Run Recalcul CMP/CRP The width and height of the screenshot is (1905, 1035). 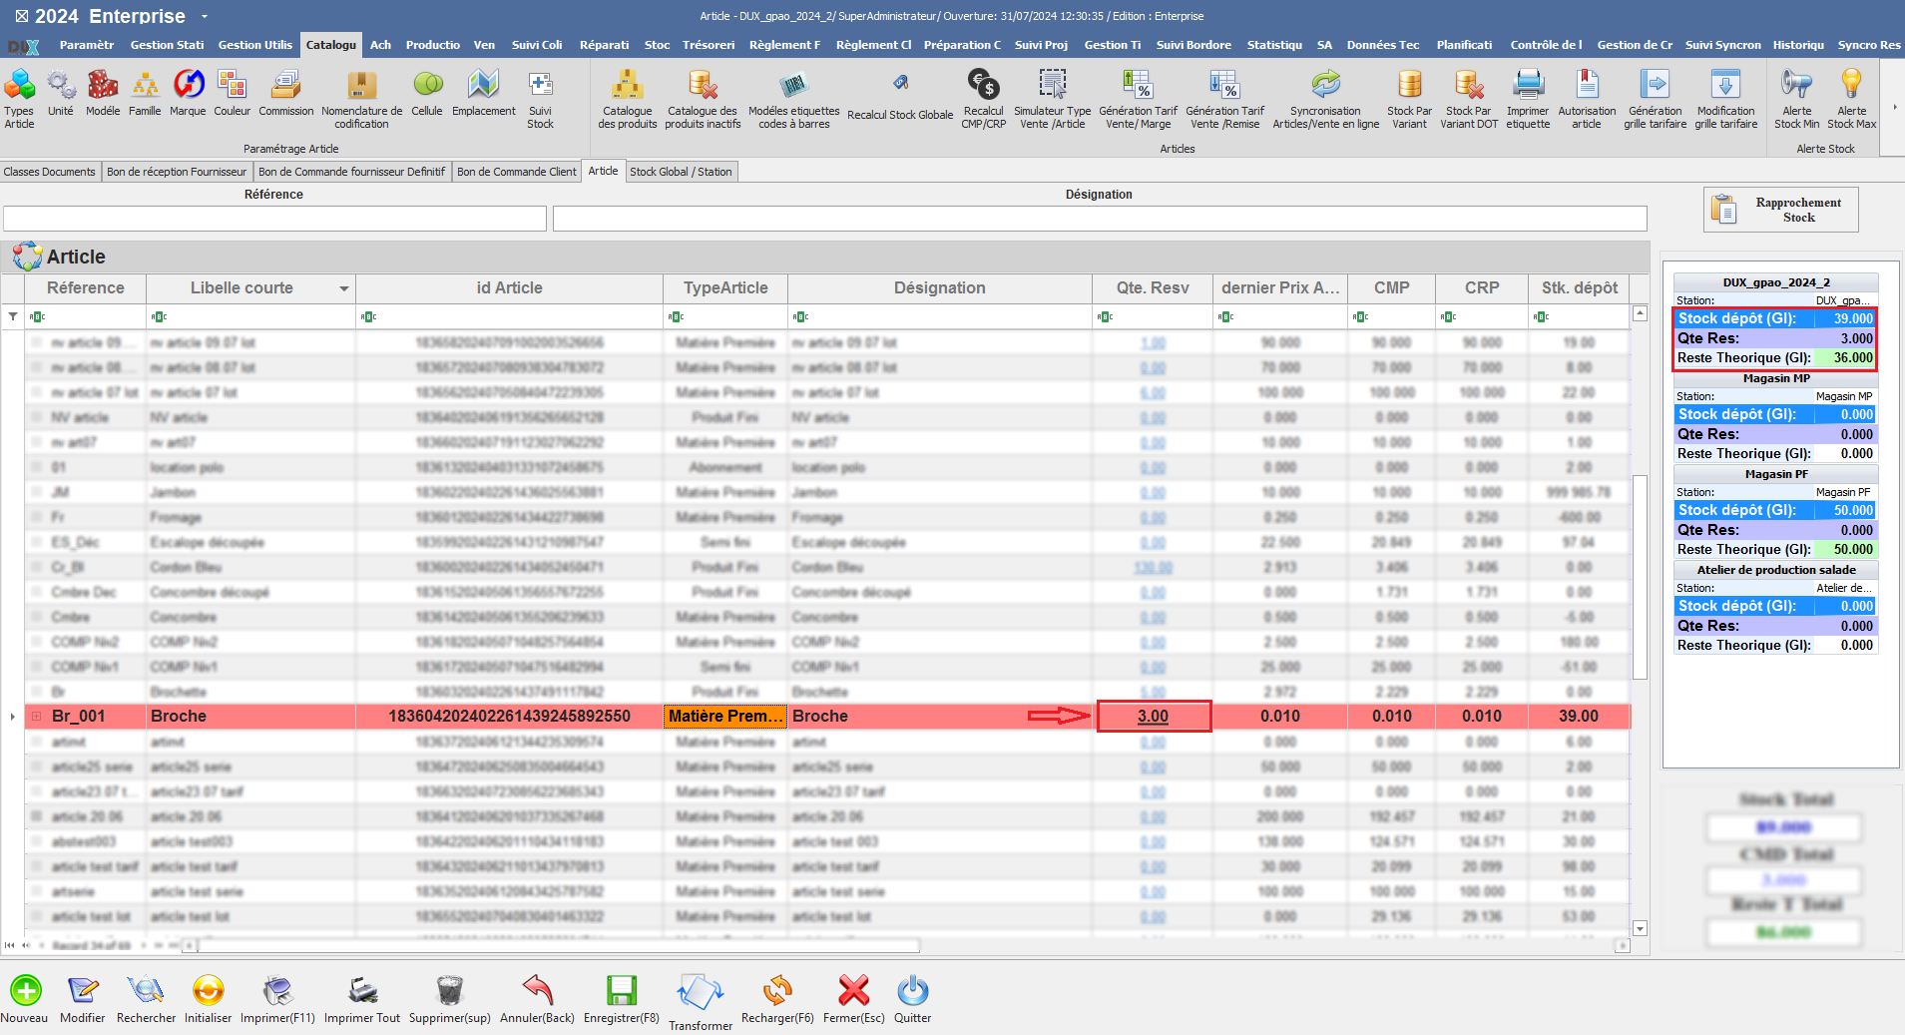pos(984,98)
